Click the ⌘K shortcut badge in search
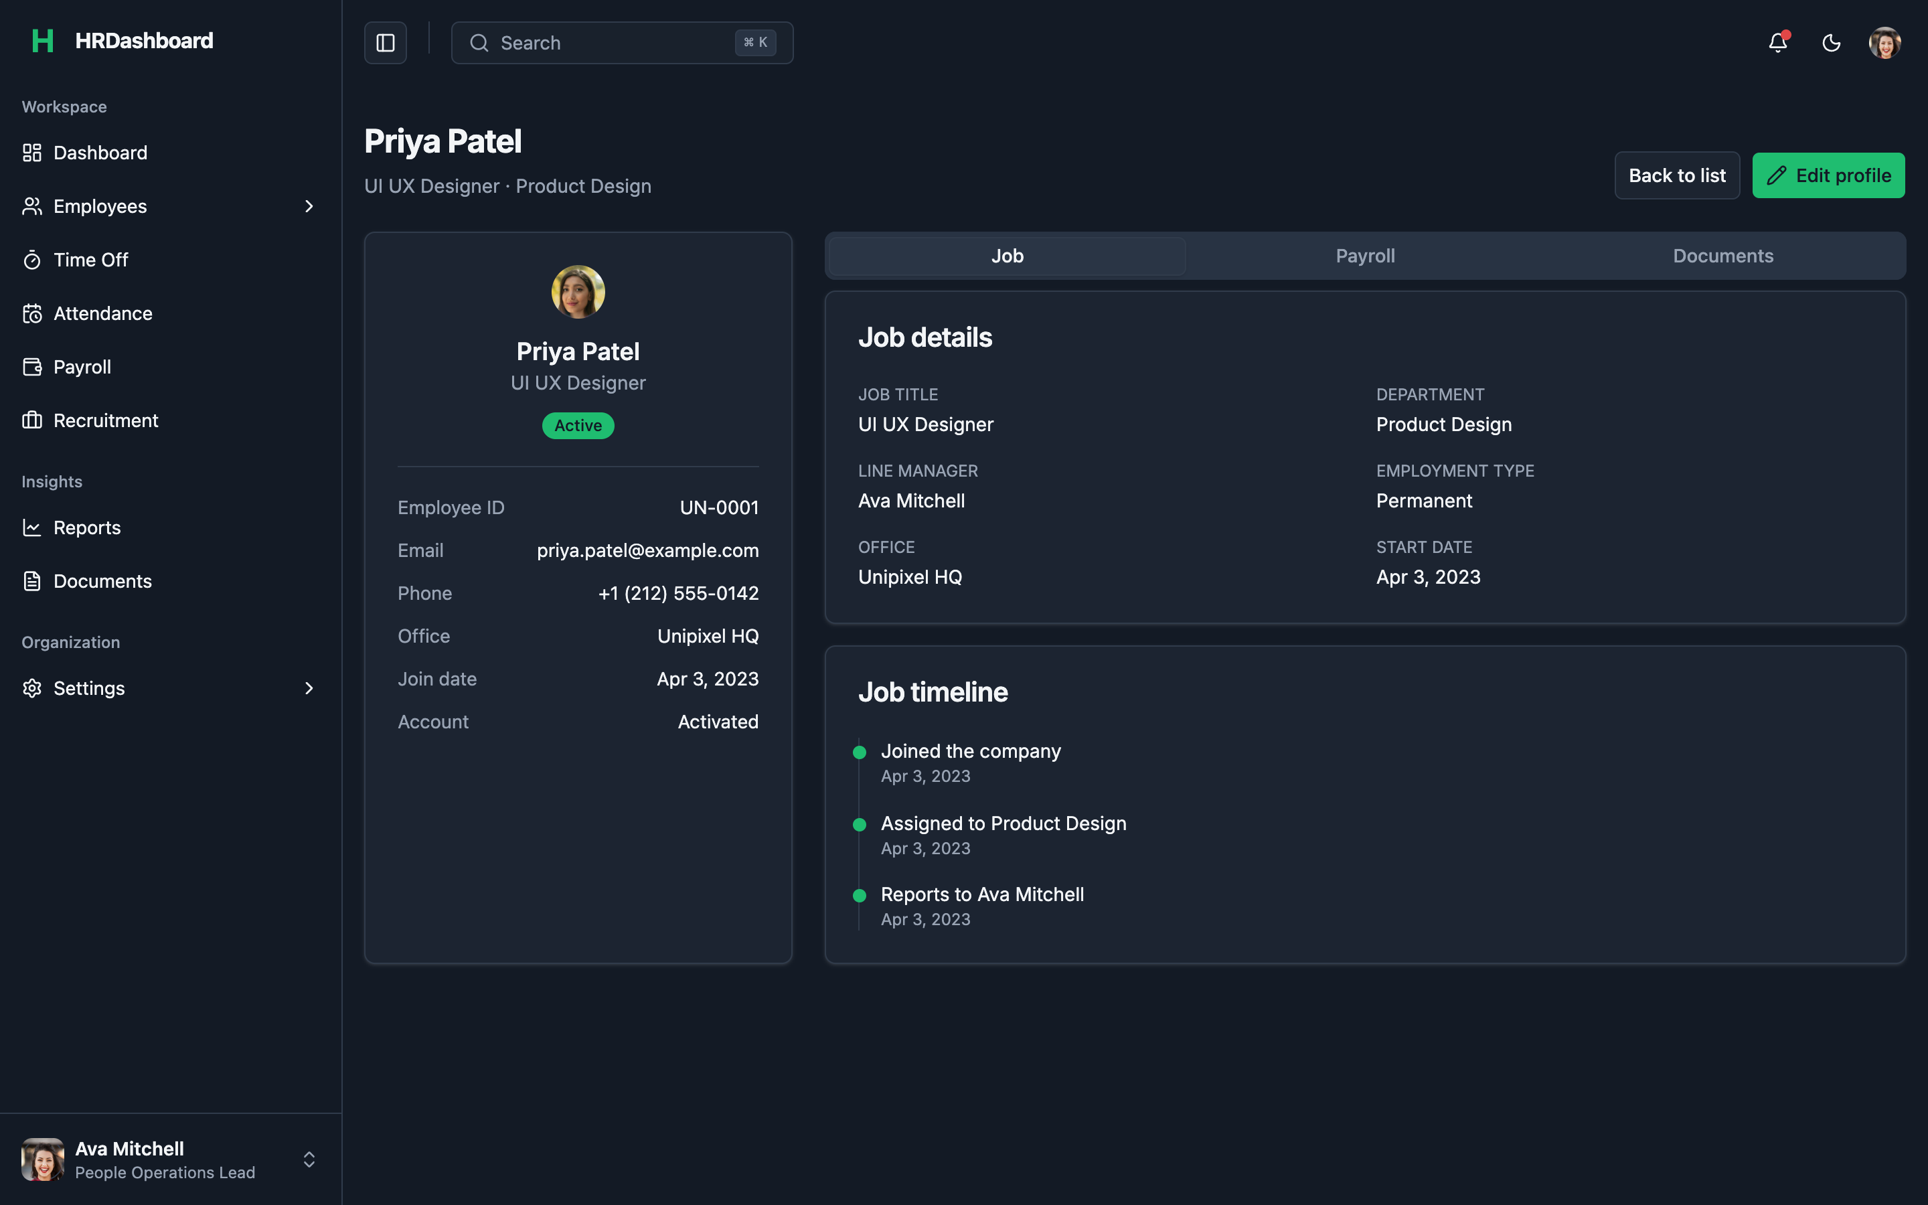This screenshot has height=1205, width=1928. click(755, 42)
